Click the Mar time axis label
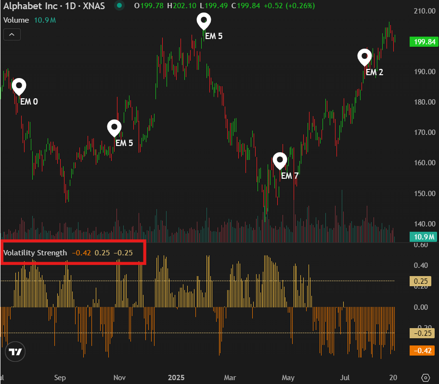This screenshot has height=384, width=439. point(230,378)
